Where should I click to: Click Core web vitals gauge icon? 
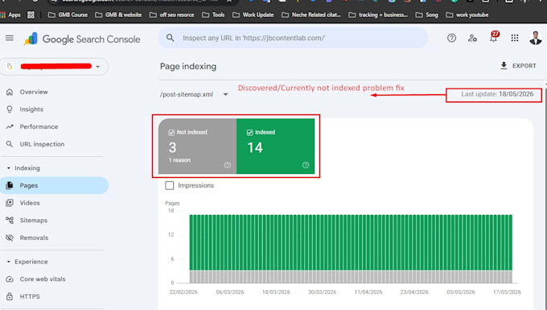[10, 279]
